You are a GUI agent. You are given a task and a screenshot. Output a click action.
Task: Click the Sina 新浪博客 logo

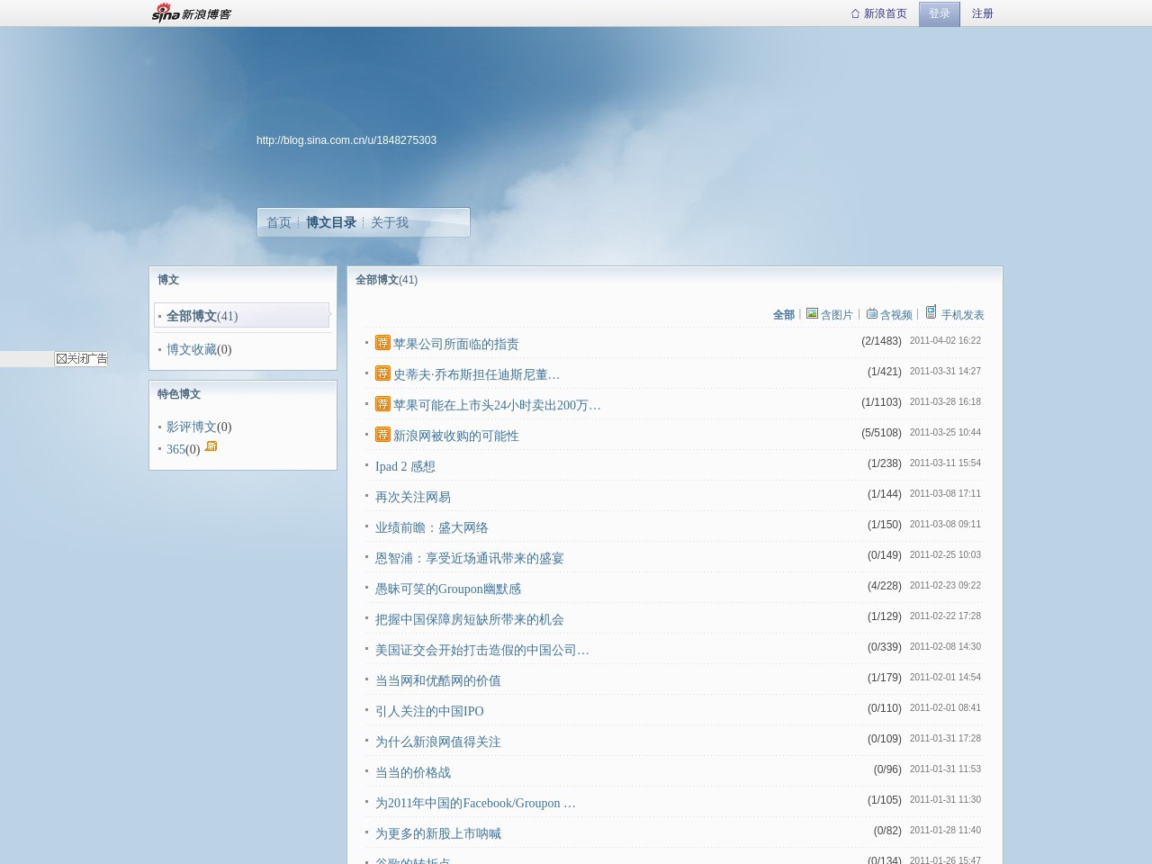point(190,13)
